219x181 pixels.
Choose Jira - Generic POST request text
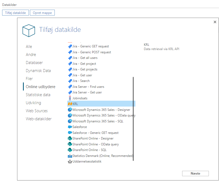92,52
